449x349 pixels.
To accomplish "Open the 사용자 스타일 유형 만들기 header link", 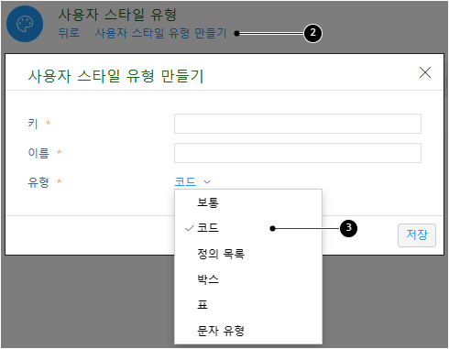I will [160, 33].
